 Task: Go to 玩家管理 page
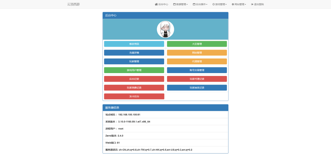point(134,61)
